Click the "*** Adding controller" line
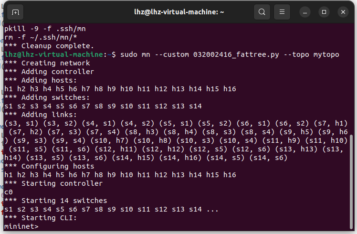 coord(49,72)
